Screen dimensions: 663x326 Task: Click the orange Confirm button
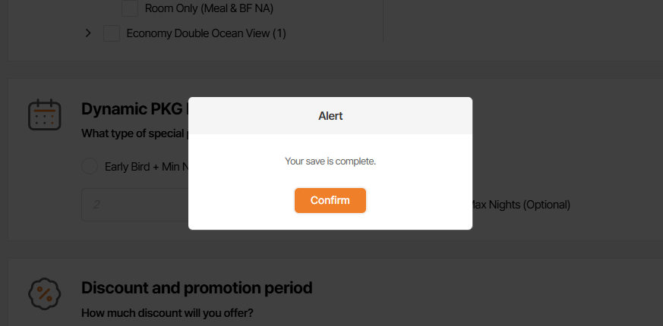tap(330, 200)
